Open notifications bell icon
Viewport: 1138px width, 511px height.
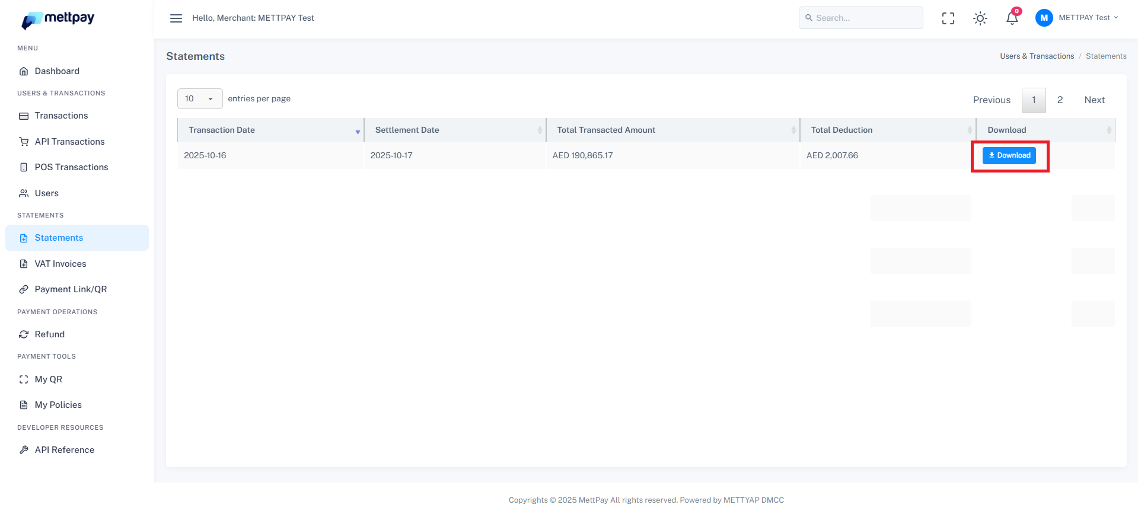[x=1012, y=18]
